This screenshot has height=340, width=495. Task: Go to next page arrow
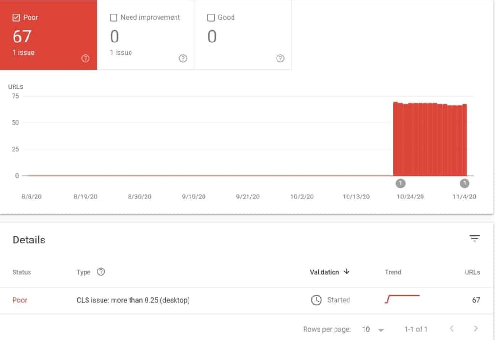click(x=476, y=329)
